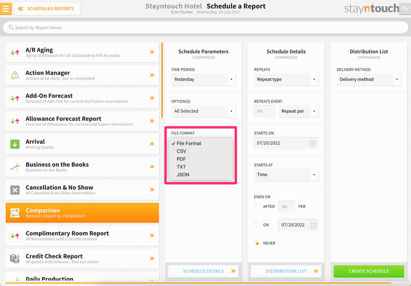Screen dimensions: 411x286
Task: Click the Ends On AFTER No. input
Action: point(287,207)
